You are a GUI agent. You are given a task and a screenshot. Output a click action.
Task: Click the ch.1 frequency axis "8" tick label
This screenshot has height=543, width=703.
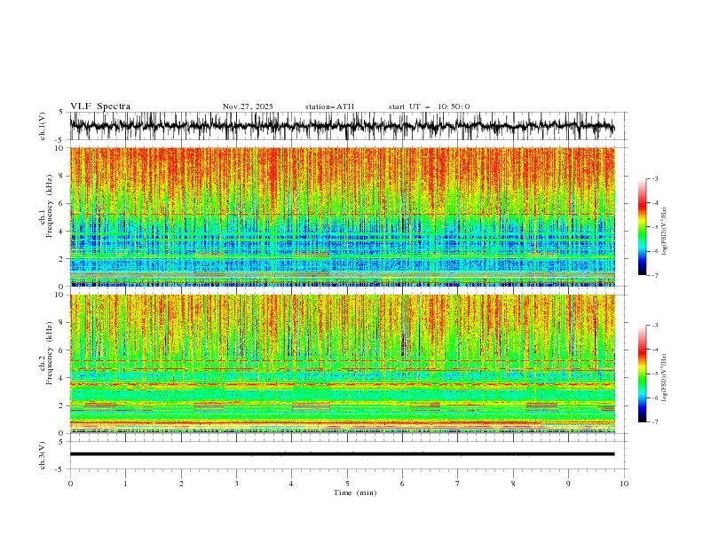[62, 176]
